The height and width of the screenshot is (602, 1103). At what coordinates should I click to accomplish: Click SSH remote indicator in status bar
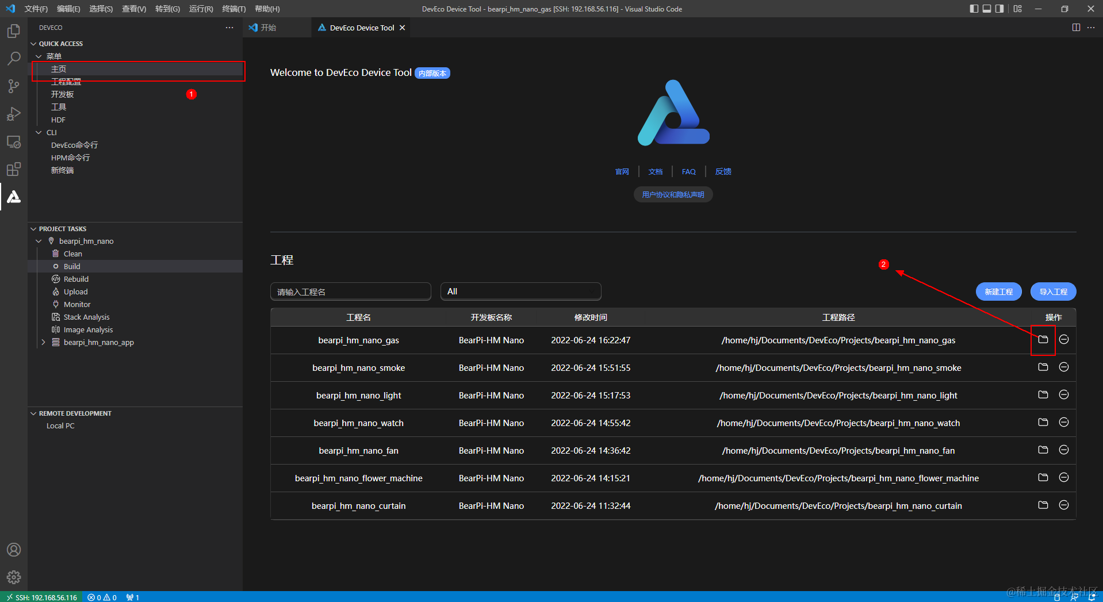click(41, 597)
